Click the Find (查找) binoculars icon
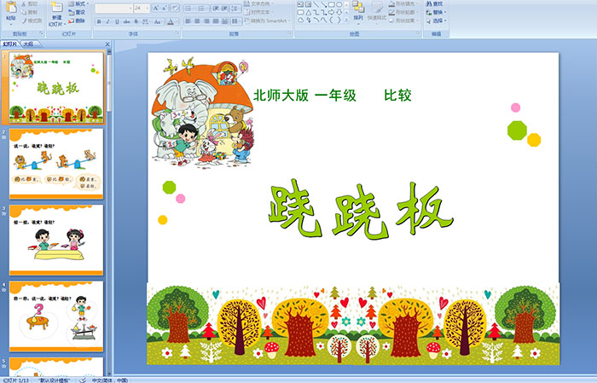The height and width of the screenshot is (383, 597). [429, 3]
